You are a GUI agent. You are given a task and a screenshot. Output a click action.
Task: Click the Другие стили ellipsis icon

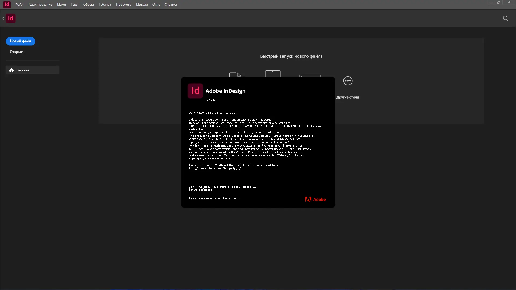pyautogui.click(x=348, y=81)
